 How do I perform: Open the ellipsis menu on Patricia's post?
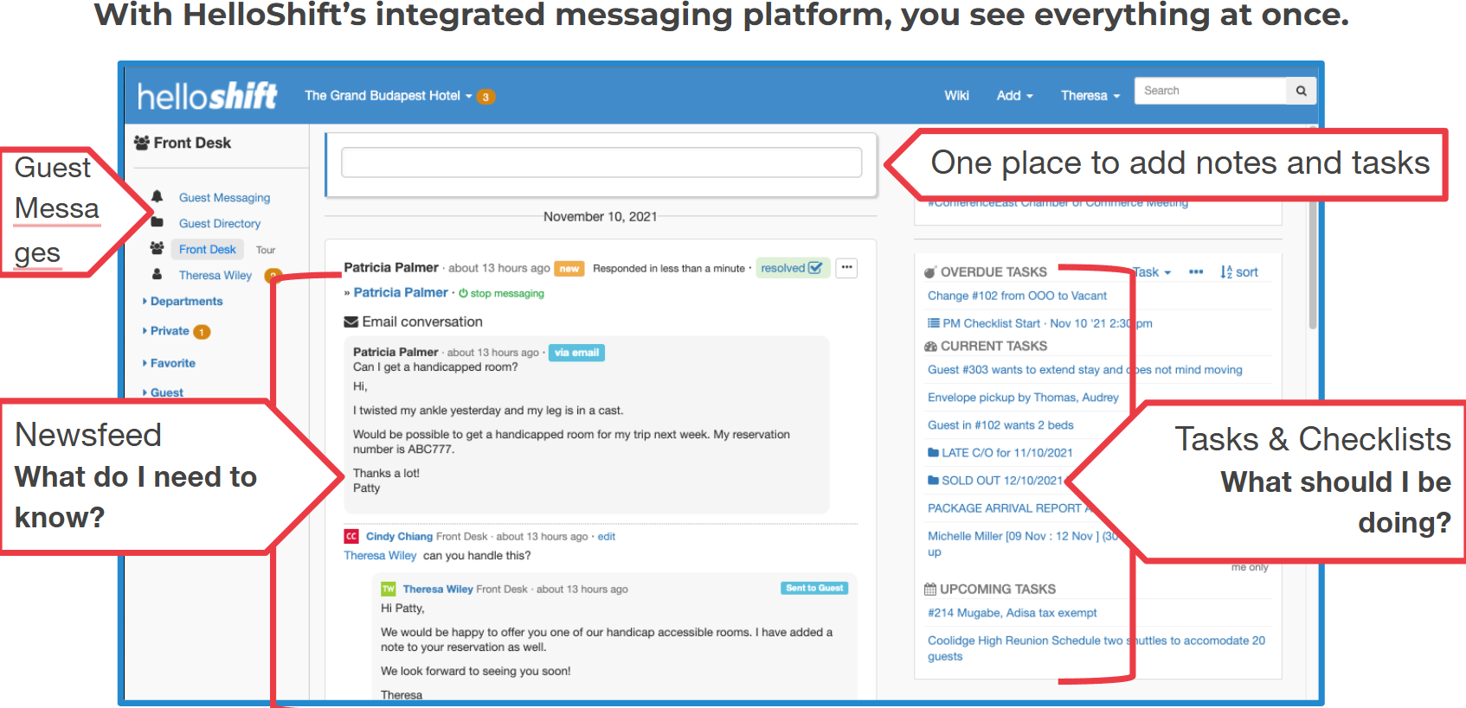click(x=846, y=268)
